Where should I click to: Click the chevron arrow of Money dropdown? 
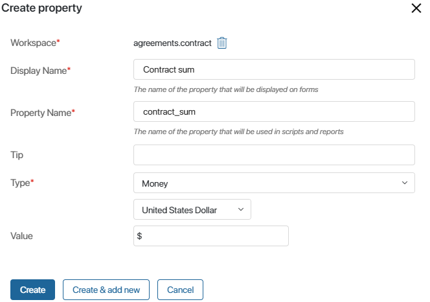(405, 183)
